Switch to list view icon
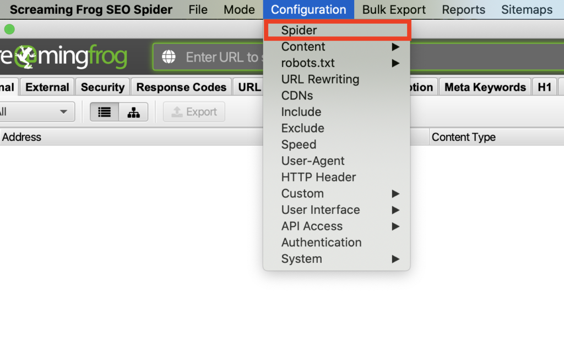 tap(104, 112)
